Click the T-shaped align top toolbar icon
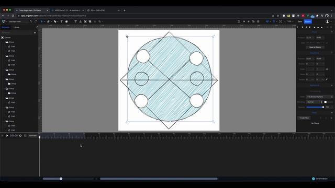Screen dimensions: 335x188 click(x=75, y=21)
